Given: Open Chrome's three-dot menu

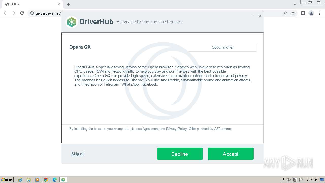Looking at the screenshot, I should tap(320, 13).
